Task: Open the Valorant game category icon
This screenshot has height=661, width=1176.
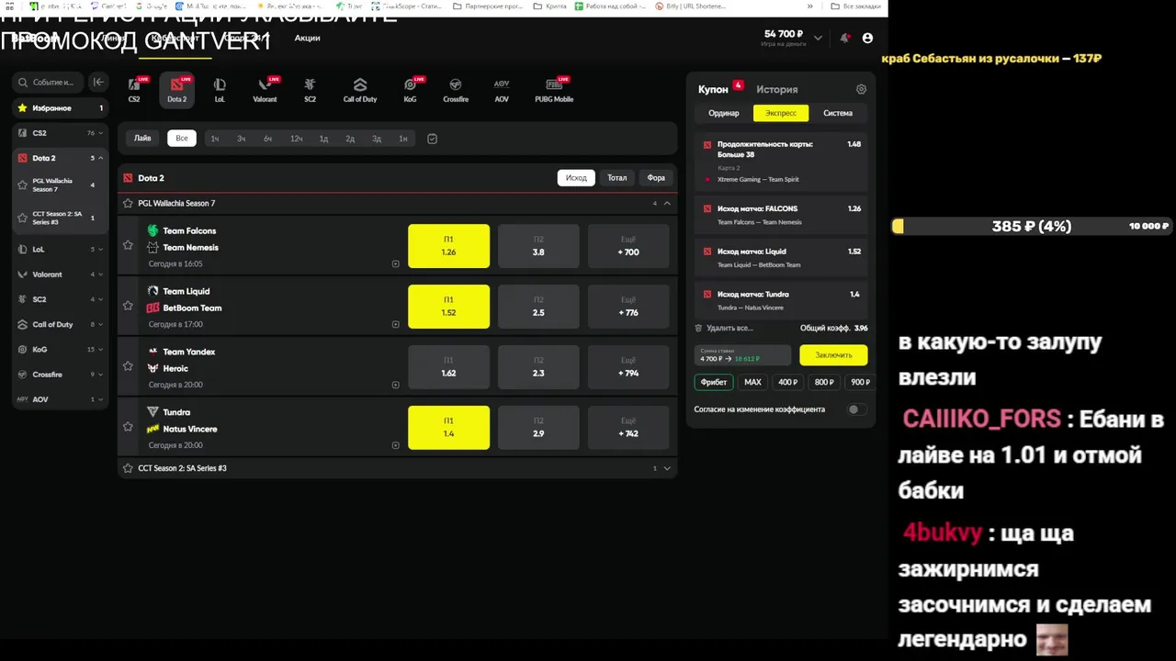Action: (x=265, y=89)
